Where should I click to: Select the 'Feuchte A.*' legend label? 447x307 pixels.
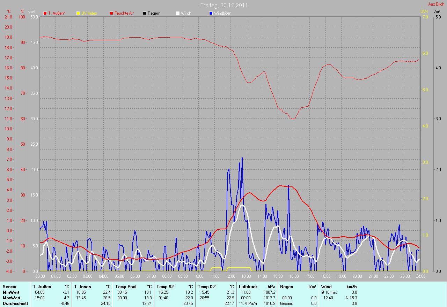coord(124,13)
